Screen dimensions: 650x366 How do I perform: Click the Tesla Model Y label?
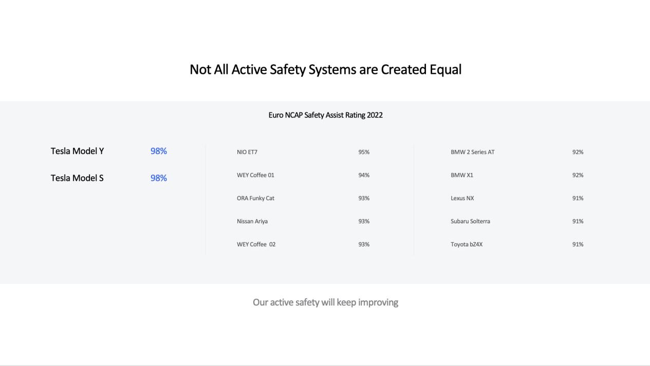point(77,151)
